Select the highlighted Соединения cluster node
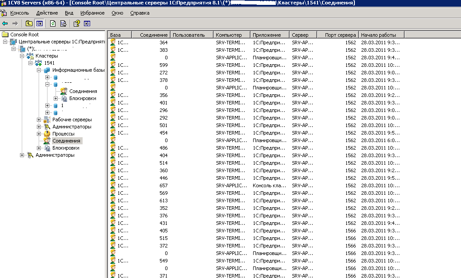Image resolution: width=461 pixels, height=278 pixels. (66, 141)
